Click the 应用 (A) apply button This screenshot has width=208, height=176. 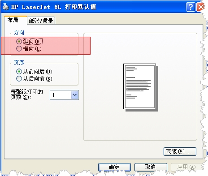tap(186, 167)
